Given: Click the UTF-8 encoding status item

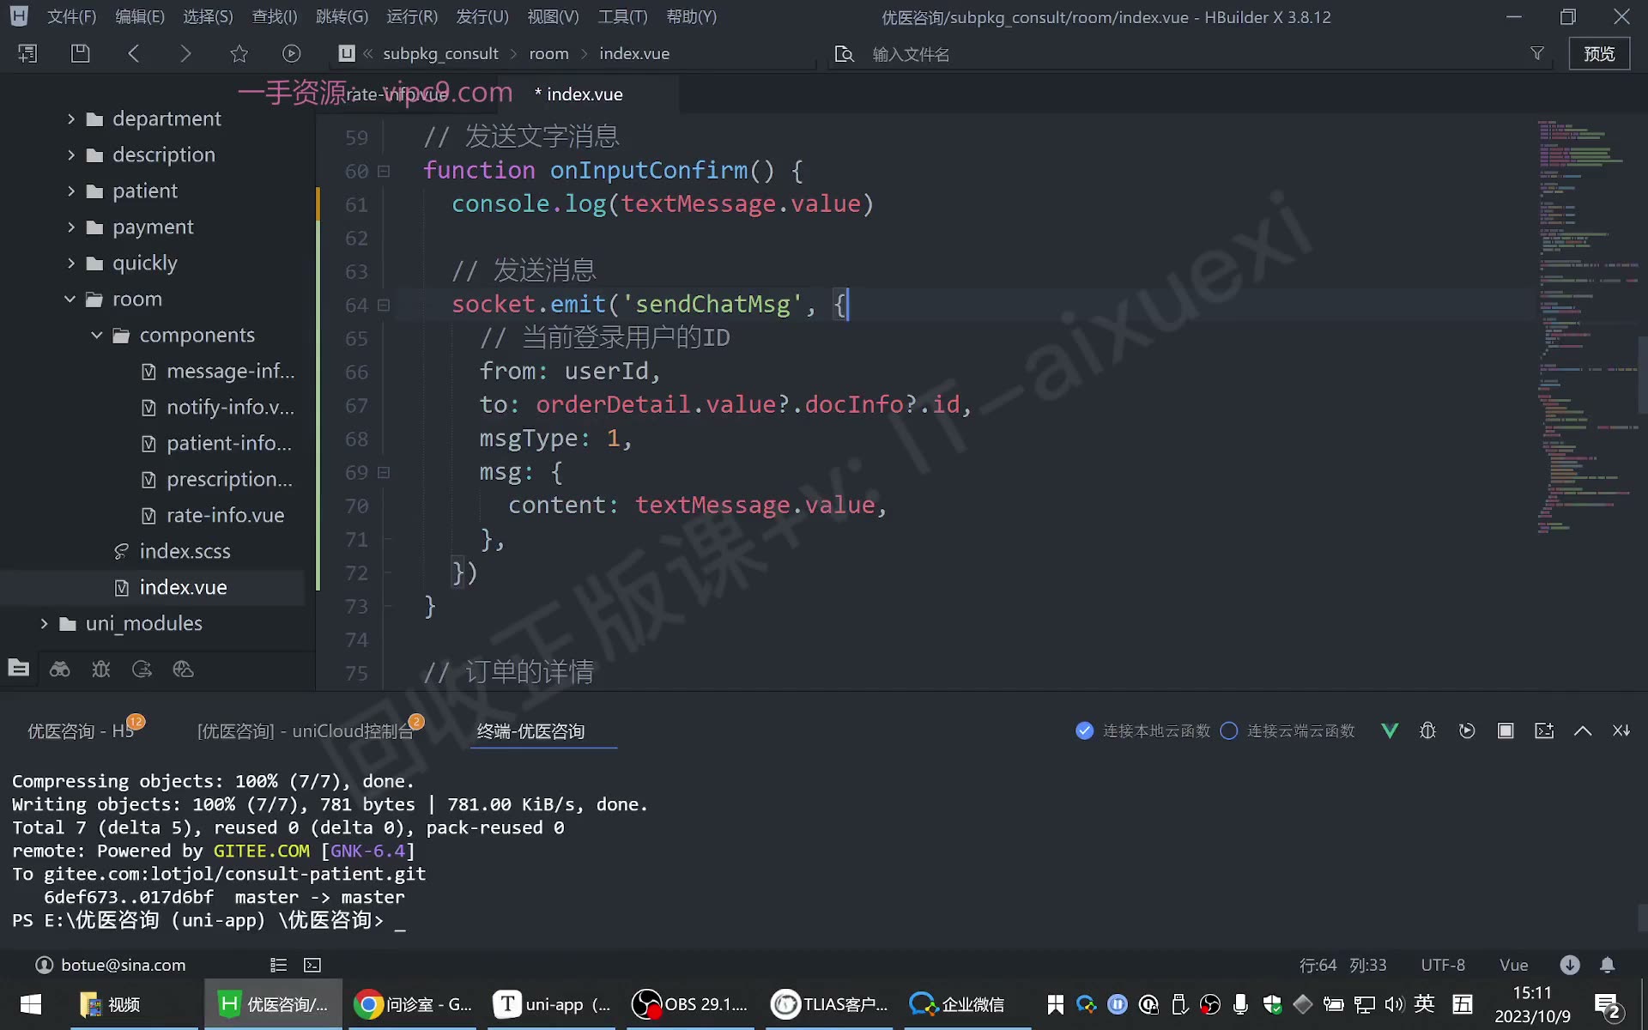Looking at the screenshot, I should tap(1443, 965).
